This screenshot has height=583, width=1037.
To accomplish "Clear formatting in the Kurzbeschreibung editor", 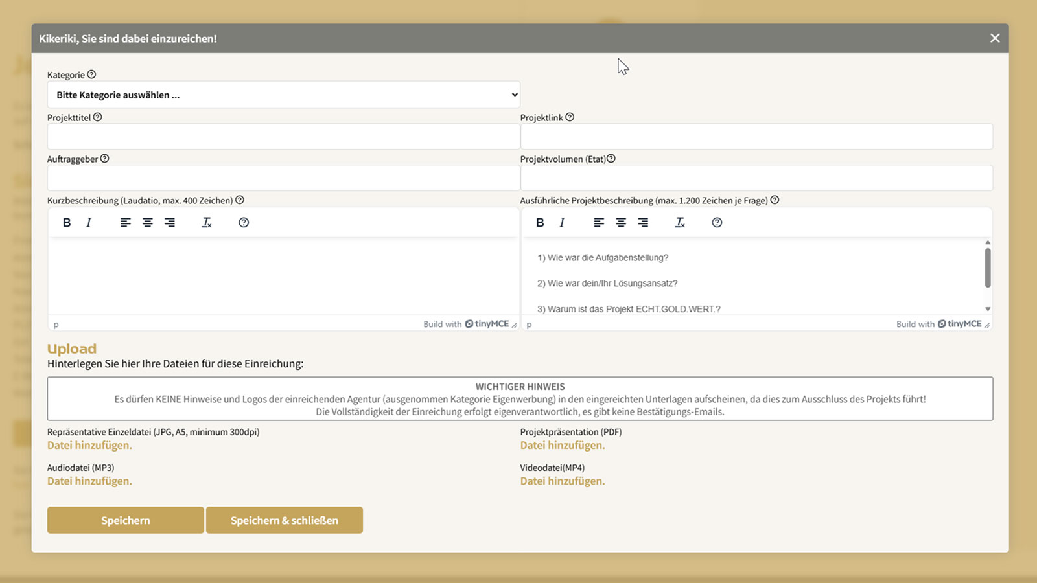I will point(207,223).
